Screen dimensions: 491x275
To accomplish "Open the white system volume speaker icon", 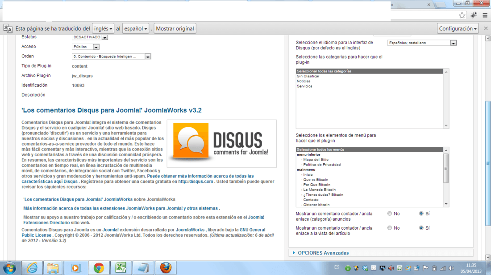I will tap(451, 268).
